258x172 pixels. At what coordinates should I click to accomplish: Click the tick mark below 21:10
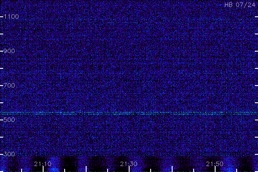[x=43, y=169]
